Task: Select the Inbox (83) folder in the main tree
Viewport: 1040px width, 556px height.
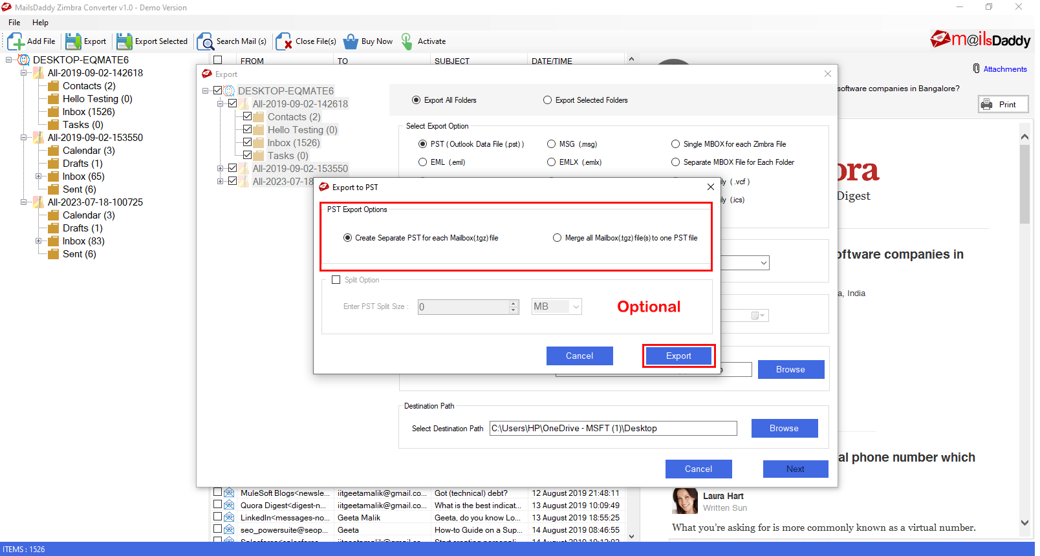Action: [83, 241]
